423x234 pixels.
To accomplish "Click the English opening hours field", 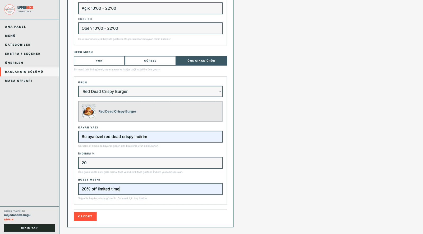I will pos(150,28).
